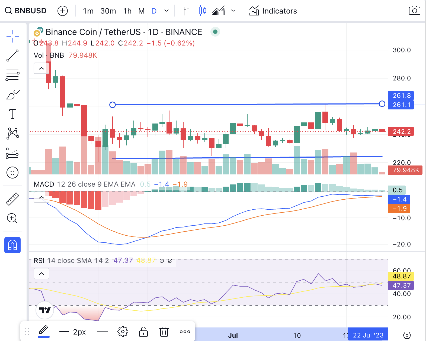Click the 48.87 RSI SMA axis label
The height and width of the screenshot is (341, 426).
coord(401,276)
